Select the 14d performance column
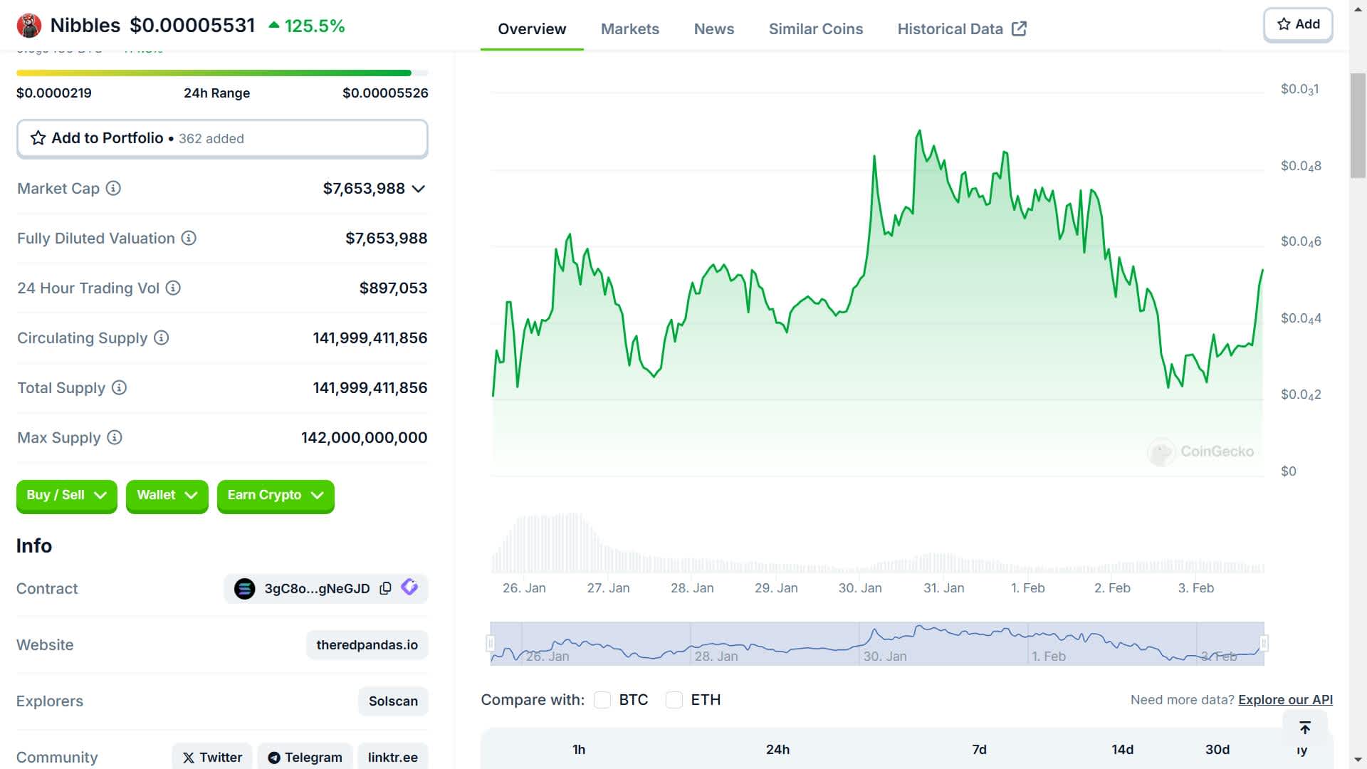 1122,749
